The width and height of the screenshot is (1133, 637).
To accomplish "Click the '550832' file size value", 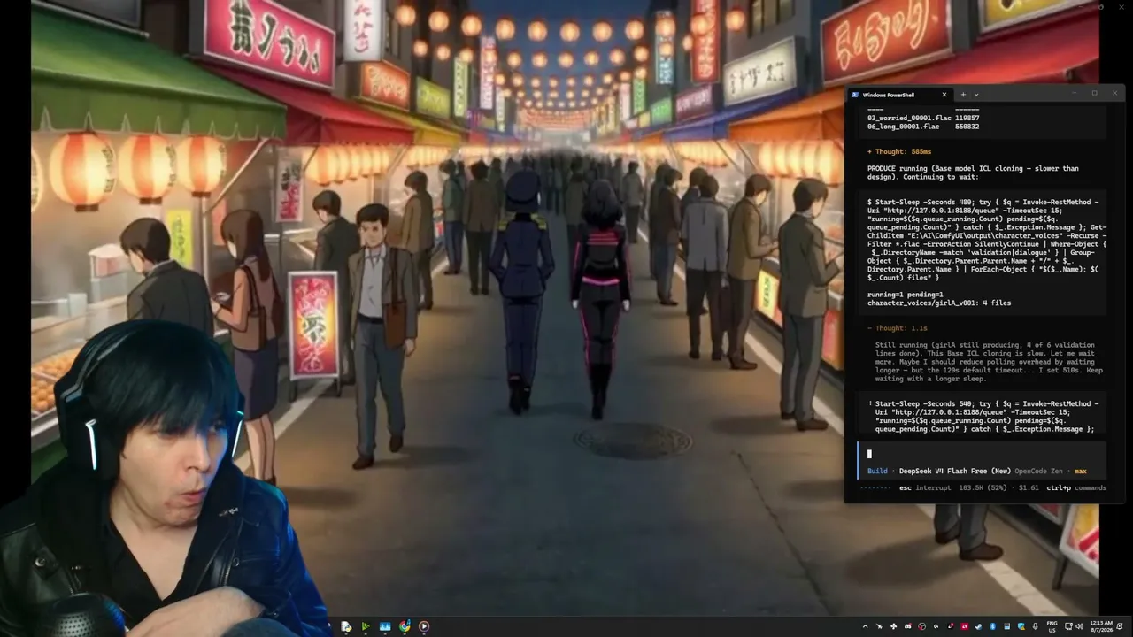I will coord(967,127).
